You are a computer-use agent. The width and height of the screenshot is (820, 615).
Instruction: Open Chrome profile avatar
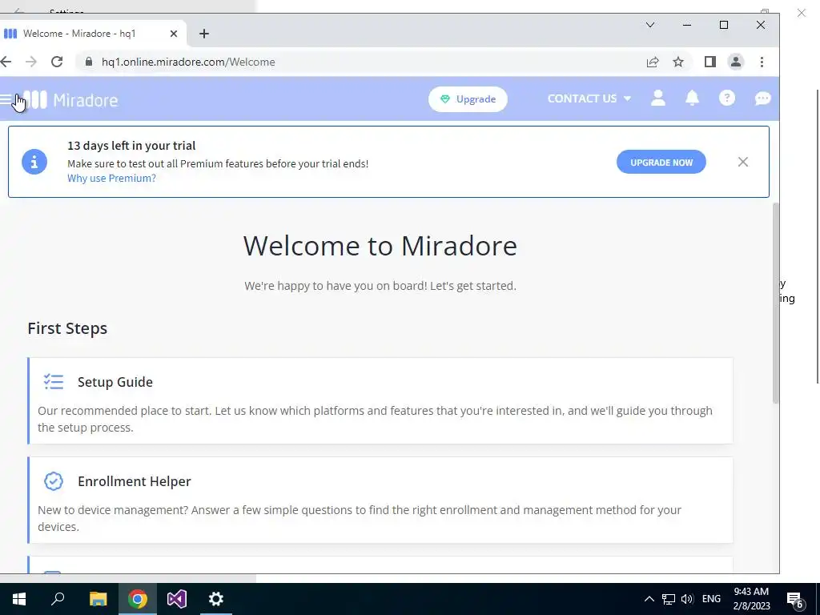[x=736, y=62]
